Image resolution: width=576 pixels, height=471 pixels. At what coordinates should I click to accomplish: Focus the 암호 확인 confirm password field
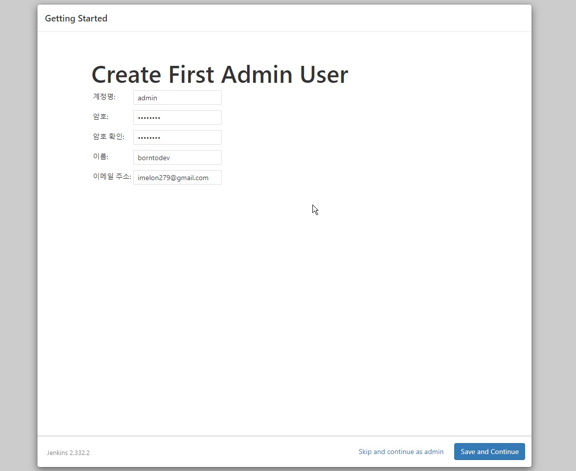177,137
